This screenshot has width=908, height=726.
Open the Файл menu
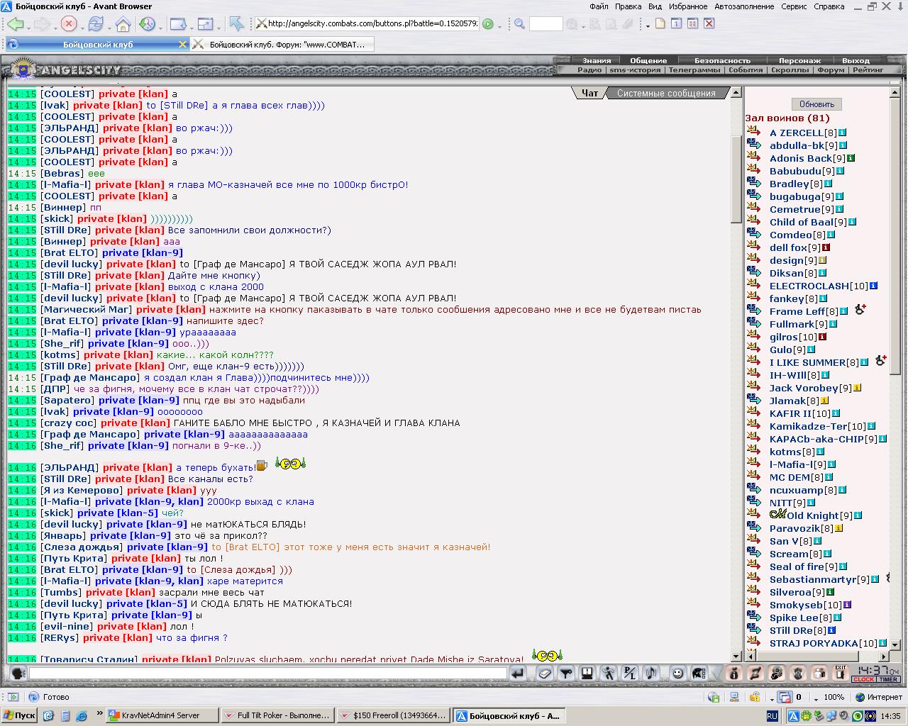(x=599, y=6)
